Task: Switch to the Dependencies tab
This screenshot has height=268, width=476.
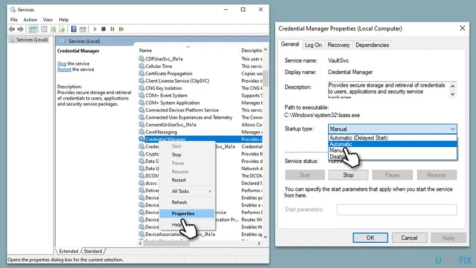Action: point(372,45)
